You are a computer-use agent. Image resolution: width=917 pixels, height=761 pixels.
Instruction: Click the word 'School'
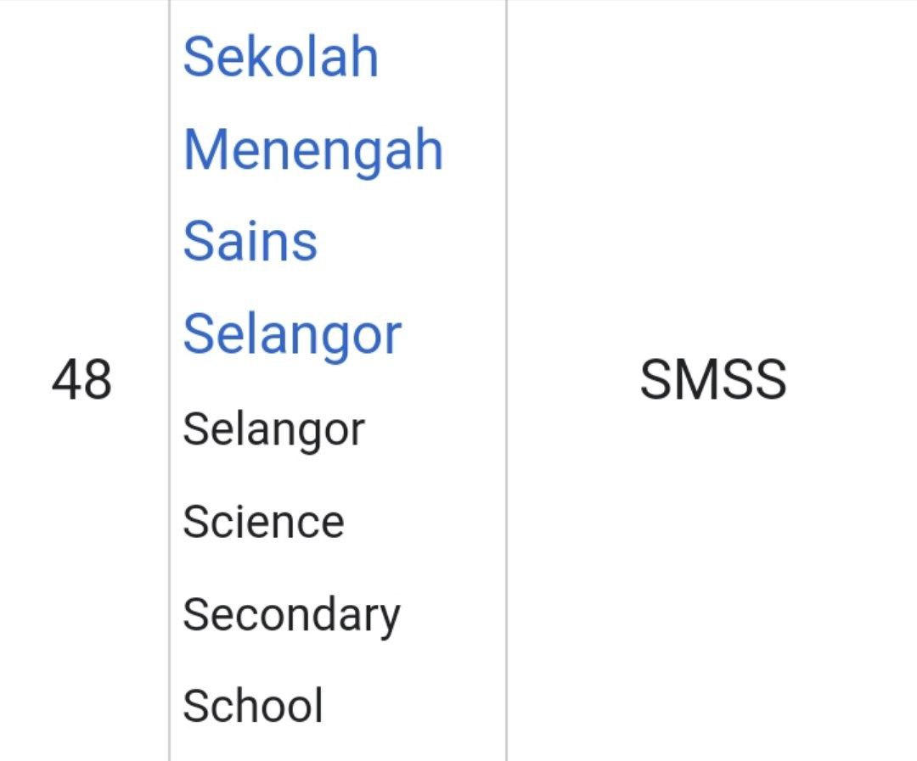tap(252, 707)
